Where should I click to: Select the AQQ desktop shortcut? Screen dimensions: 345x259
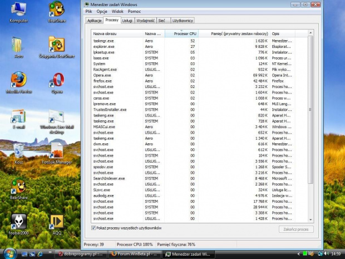coord(57,224)
